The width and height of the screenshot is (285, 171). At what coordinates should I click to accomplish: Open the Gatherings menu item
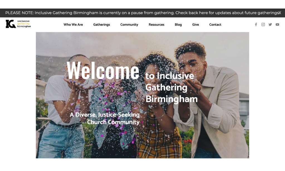click(102, 24)
